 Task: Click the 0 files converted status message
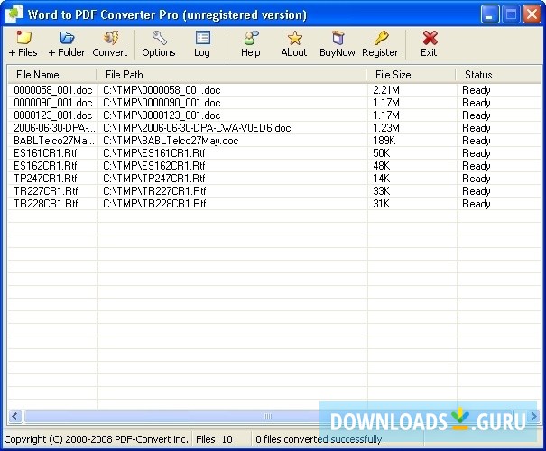tap(320, 439)
